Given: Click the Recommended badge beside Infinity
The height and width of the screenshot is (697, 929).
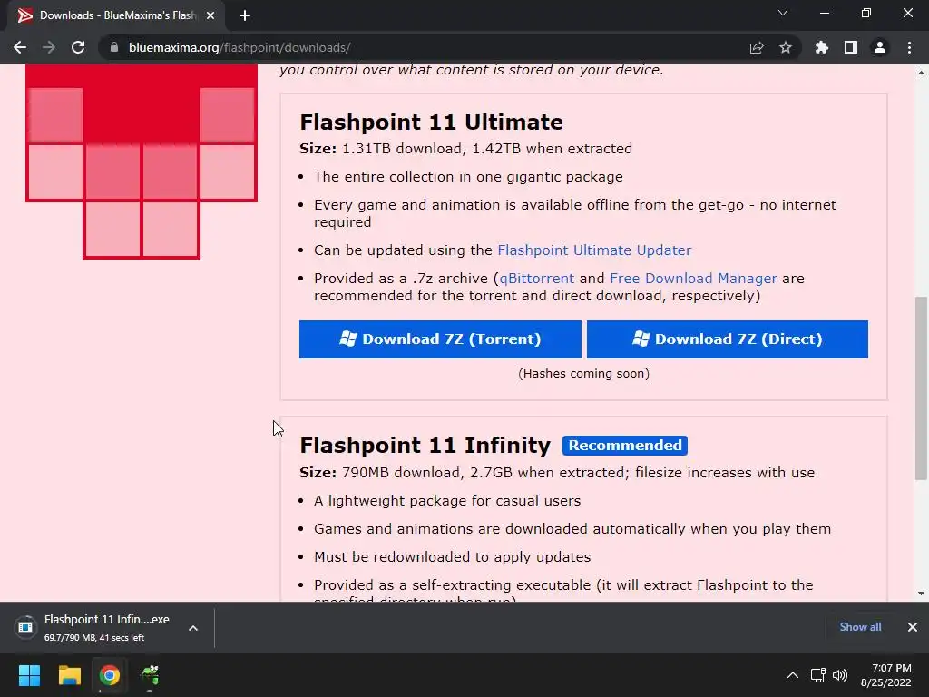Looking at the screenshot, I should 625,445.
